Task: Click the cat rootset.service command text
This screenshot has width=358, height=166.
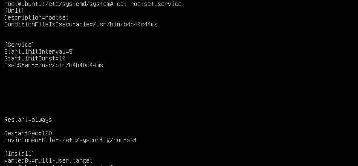Action: pyautogui.click(x=149, y=4)
